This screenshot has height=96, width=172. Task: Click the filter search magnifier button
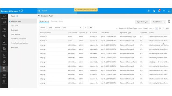click(85, 28)
